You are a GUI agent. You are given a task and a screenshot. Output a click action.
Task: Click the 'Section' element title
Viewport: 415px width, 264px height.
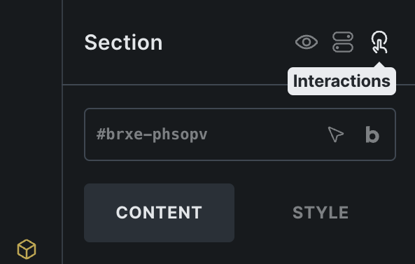pos(123,43)
